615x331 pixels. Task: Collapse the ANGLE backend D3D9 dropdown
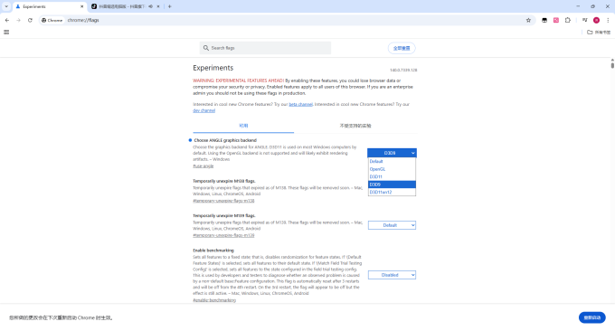(392, 153)
